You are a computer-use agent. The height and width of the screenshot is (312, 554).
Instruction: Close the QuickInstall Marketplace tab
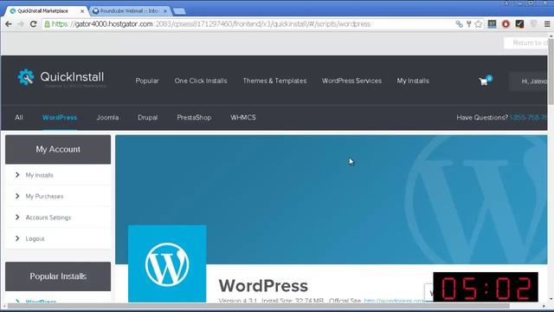pyautogui.click(x=82, y=11)
